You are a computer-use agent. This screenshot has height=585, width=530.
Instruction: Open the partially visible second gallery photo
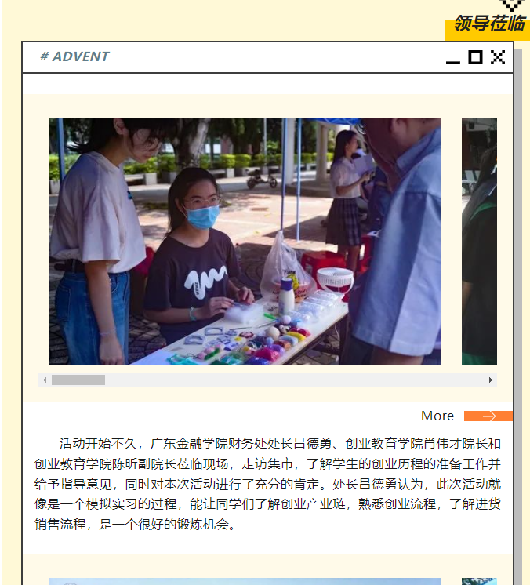[x=479, y=242]
